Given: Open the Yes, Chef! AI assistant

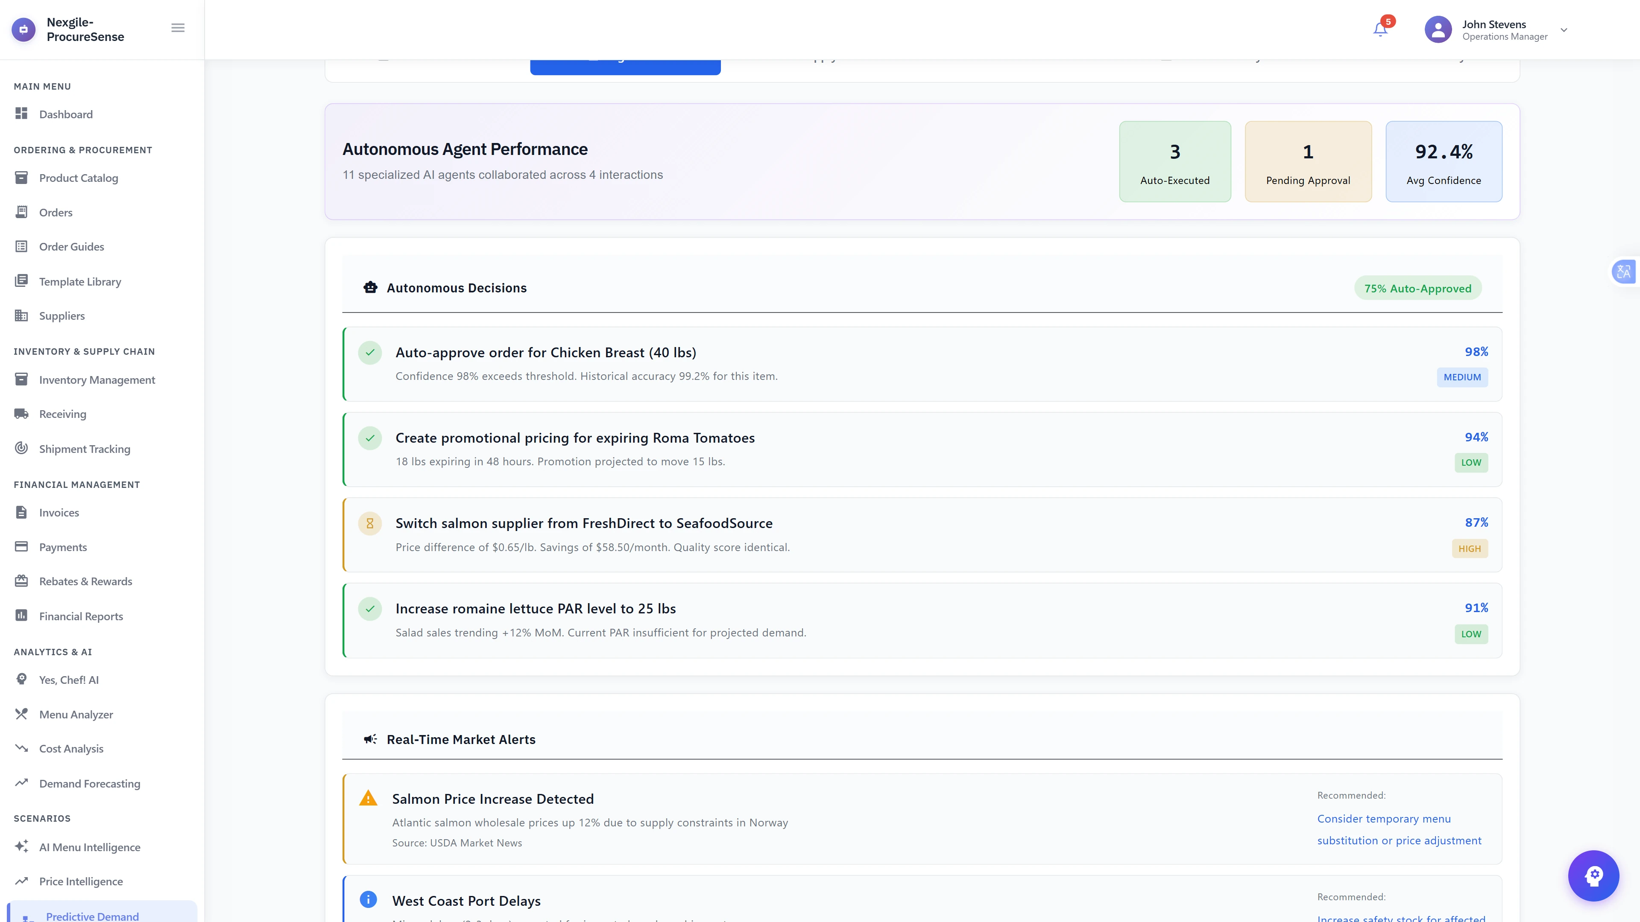Looking at the screenshot, I should point(68,679).
